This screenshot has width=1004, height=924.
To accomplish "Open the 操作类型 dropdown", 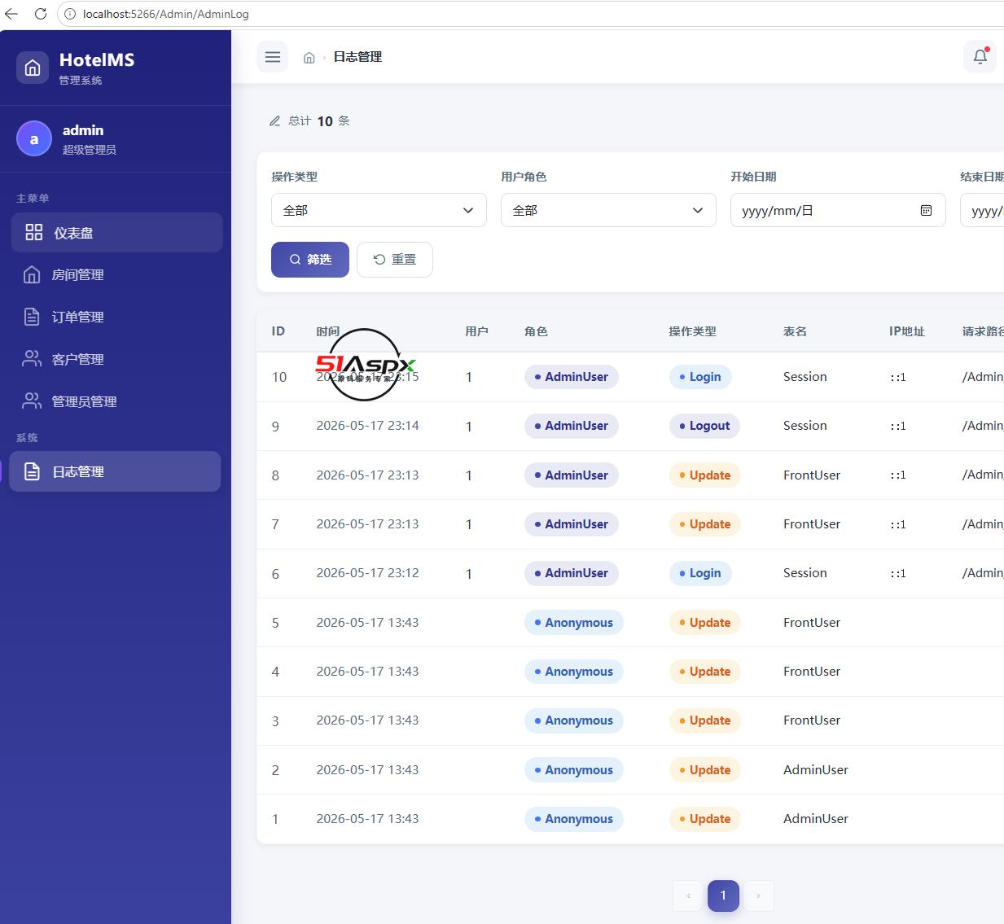I will (x=379, y=210).
